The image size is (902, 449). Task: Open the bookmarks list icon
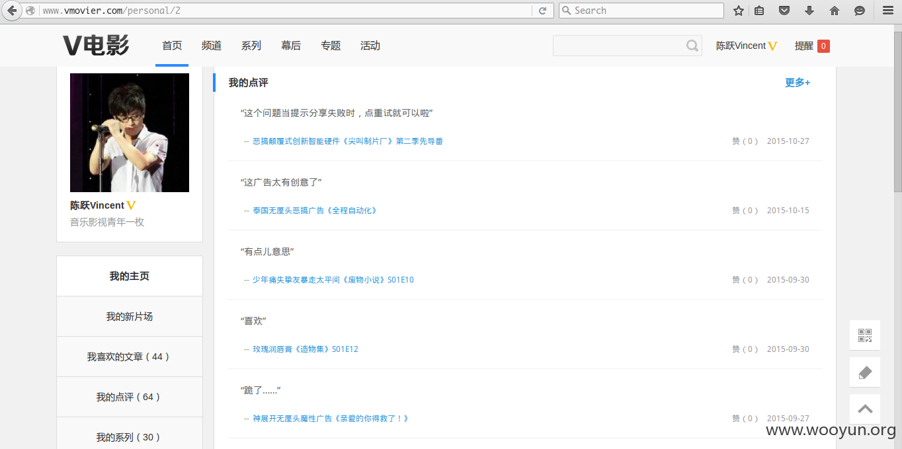click(759, 11)
